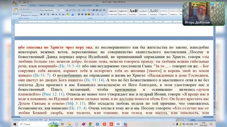The image size is (227, 127).
Task: Expand the Font (Шрифт) group dialog launcher
Action: [x=75, y=18]
